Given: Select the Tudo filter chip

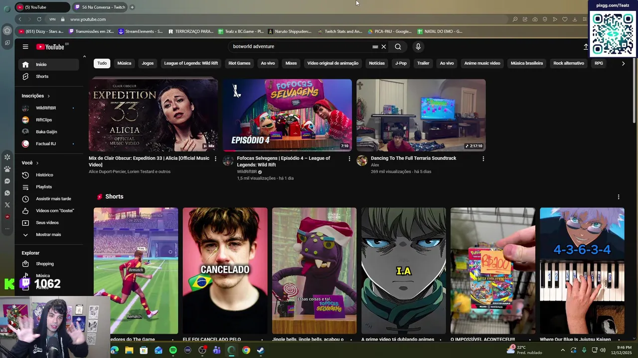Looking at the screenshot, I should coord(102,64).
